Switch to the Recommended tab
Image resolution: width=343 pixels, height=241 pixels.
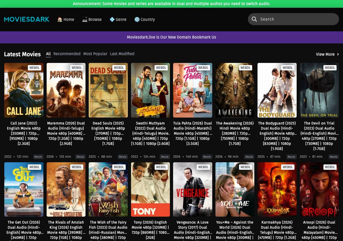tap(67, 54)
